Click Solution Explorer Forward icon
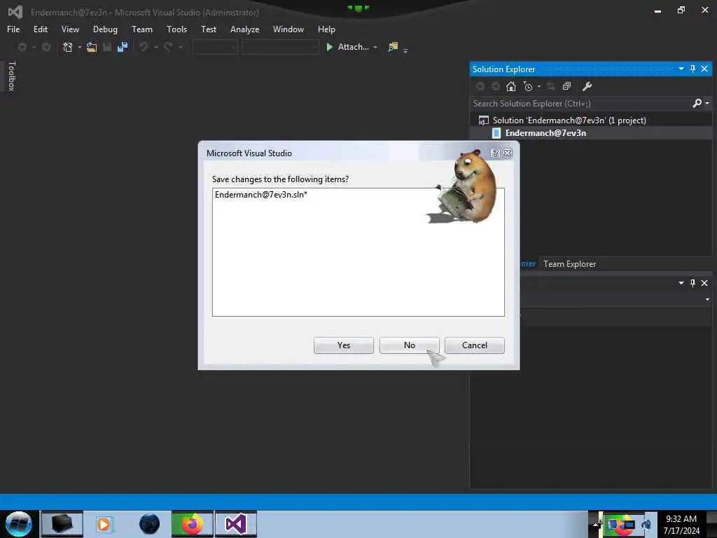Screen dimensions: 717x538 tap(495, 86)
